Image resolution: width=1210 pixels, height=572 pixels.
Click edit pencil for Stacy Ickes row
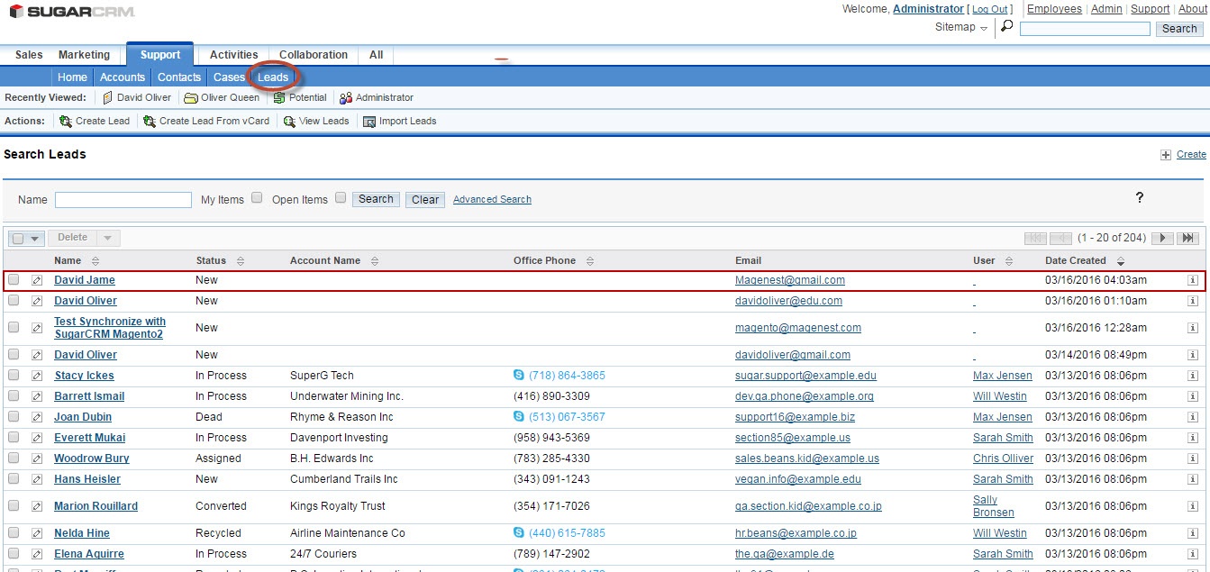coord(37,376)
